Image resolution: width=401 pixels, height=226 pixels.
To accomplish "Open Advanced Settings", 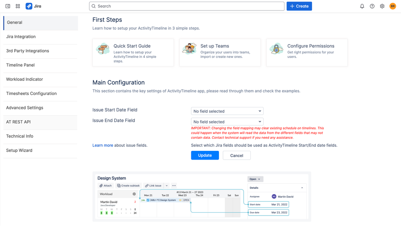I will 41,108.
